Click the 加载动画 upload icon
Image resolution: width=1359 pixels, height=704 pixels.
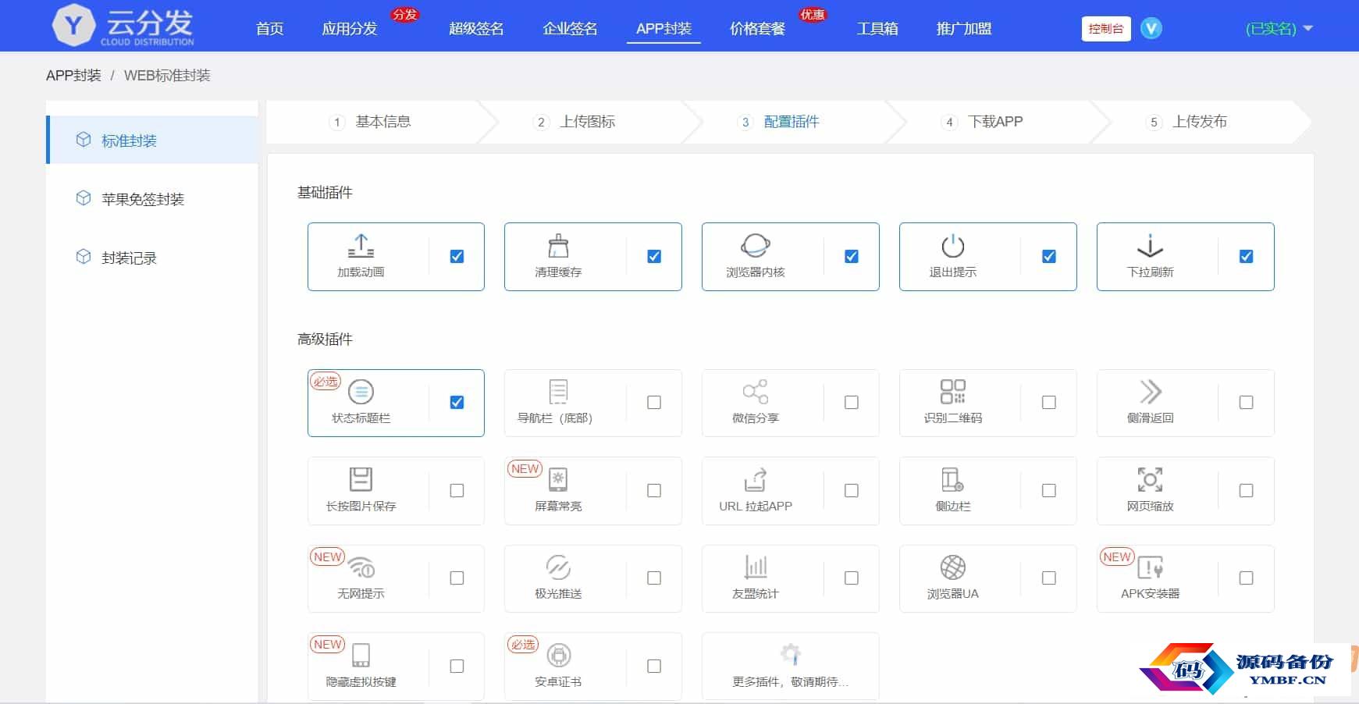click(x=361, y=246)
